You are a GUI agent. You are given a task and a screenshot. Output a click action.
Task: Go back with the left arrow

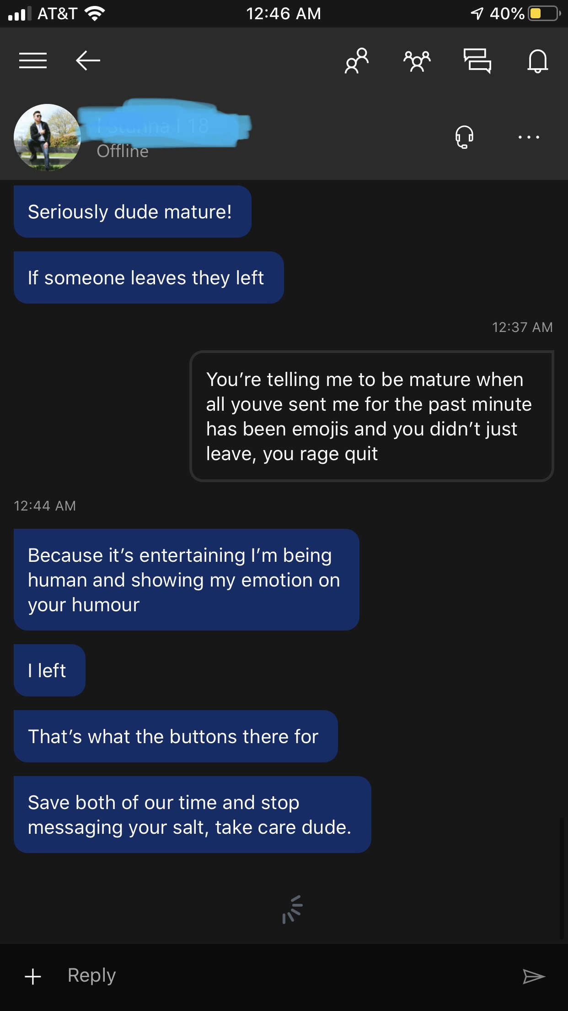pyautogui.click(x=88, y=60)
